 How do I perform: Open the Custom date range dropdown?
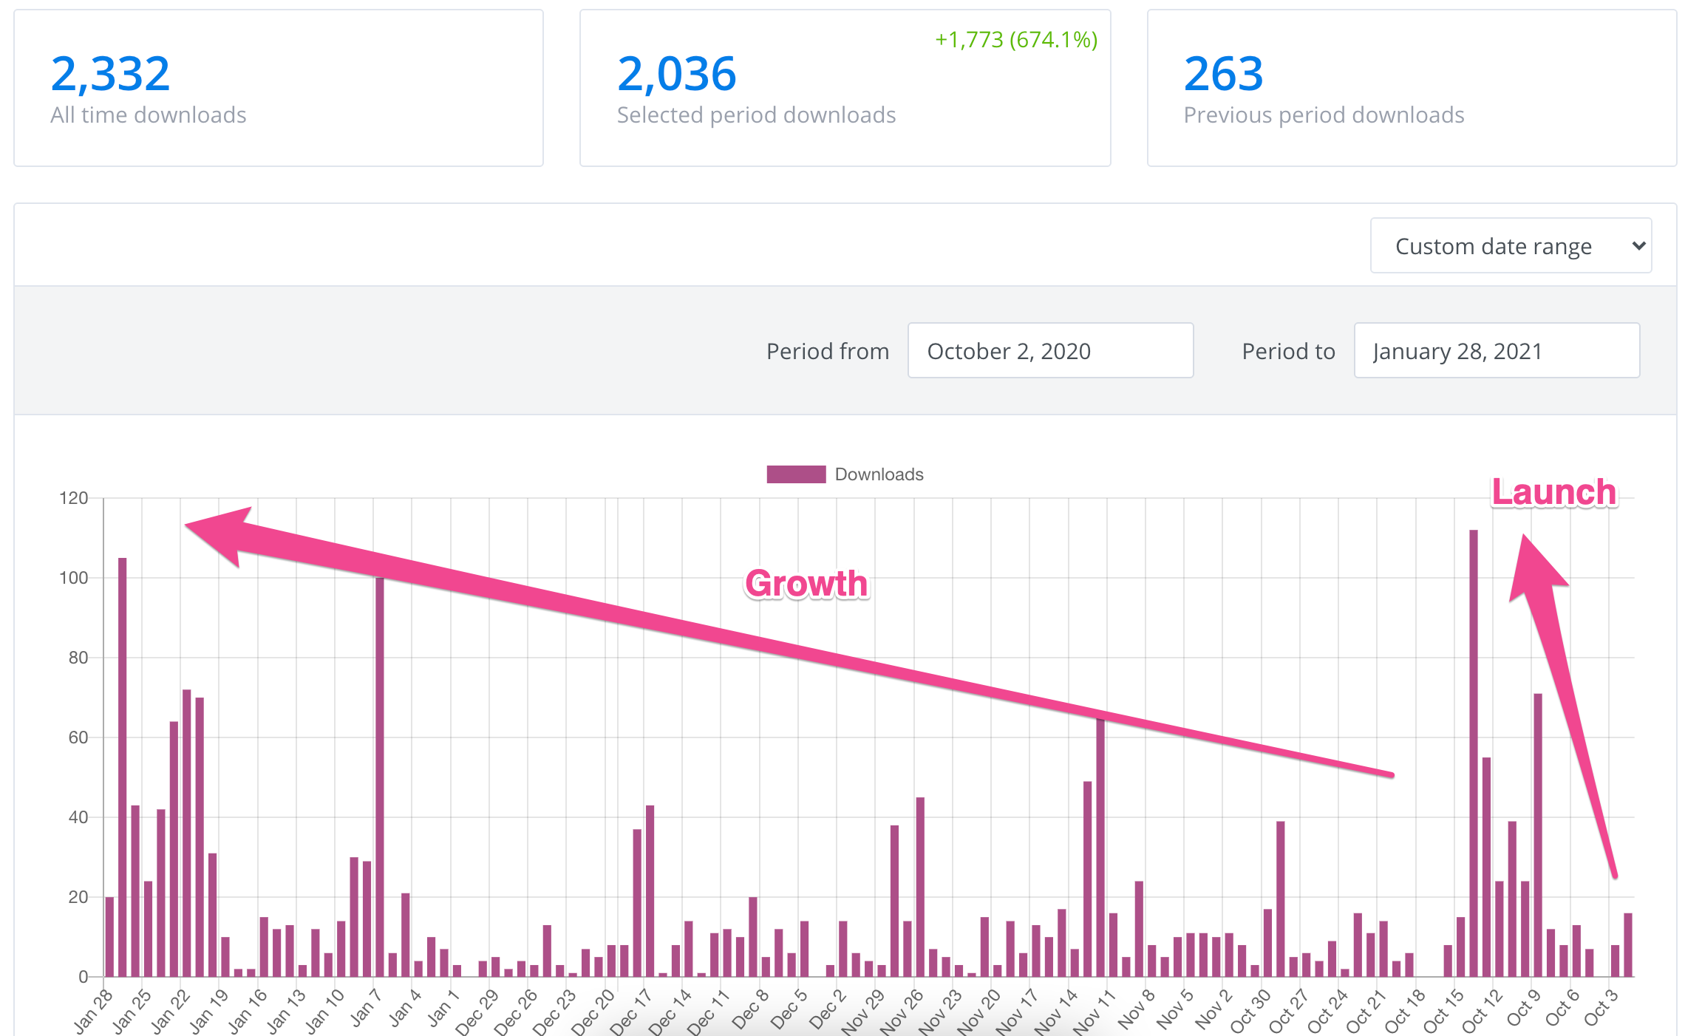click(1510, 246)
